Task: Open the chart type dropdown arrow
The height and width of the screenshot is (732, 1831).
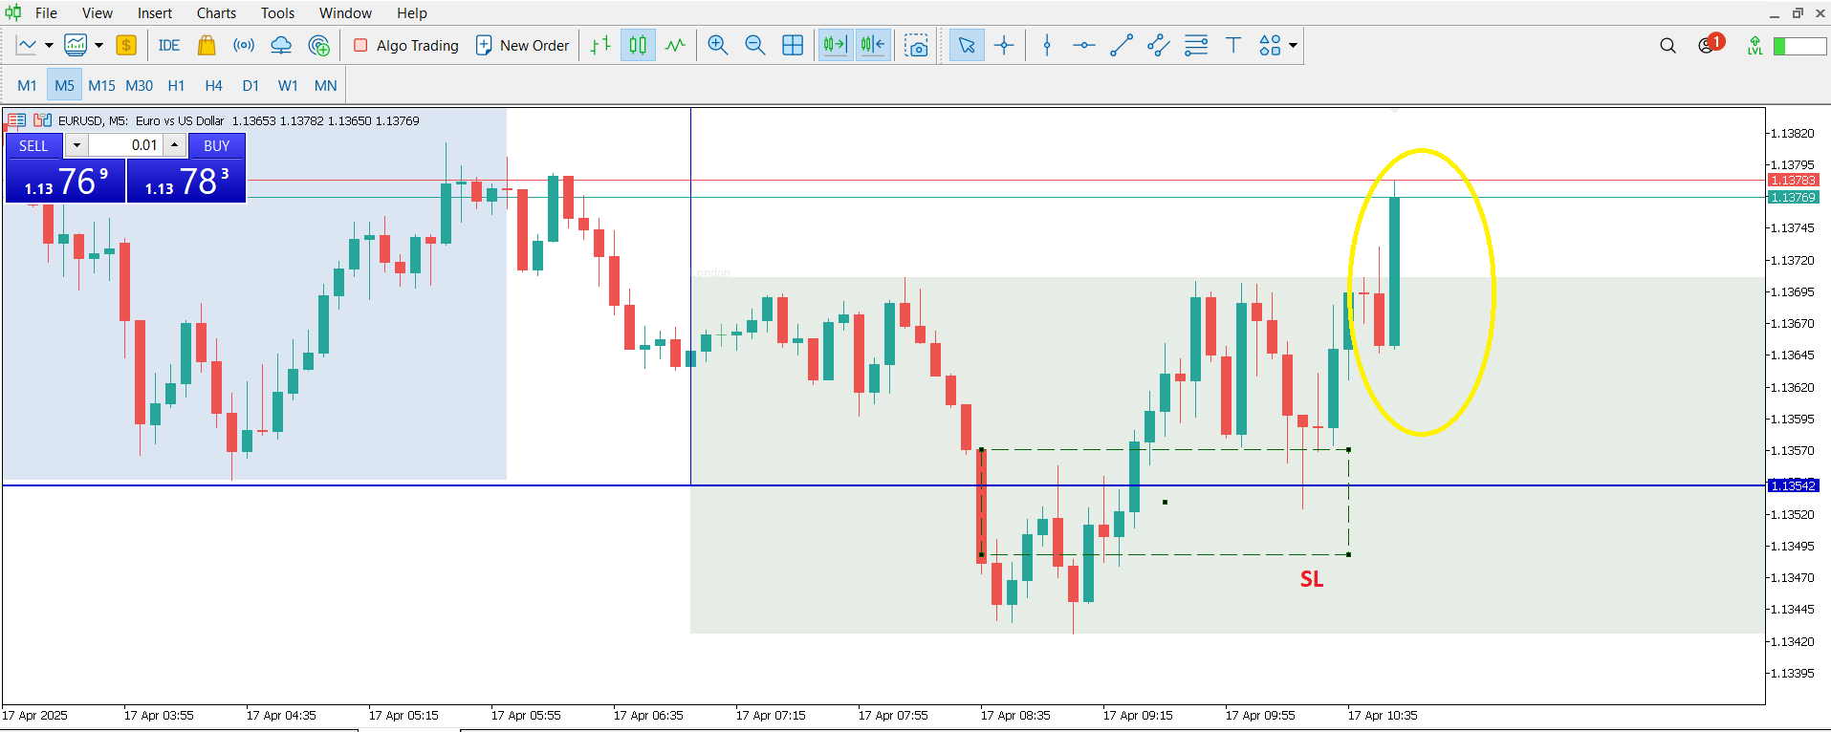Action: [x=49, y=46]
